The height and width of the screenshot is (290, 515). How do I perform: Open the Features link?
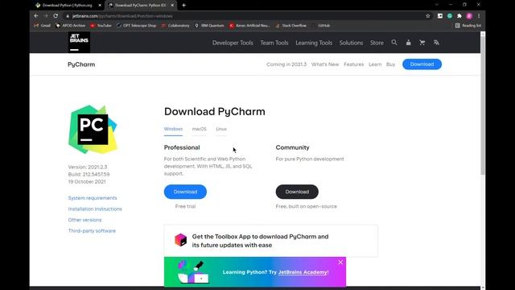[354, 64]
